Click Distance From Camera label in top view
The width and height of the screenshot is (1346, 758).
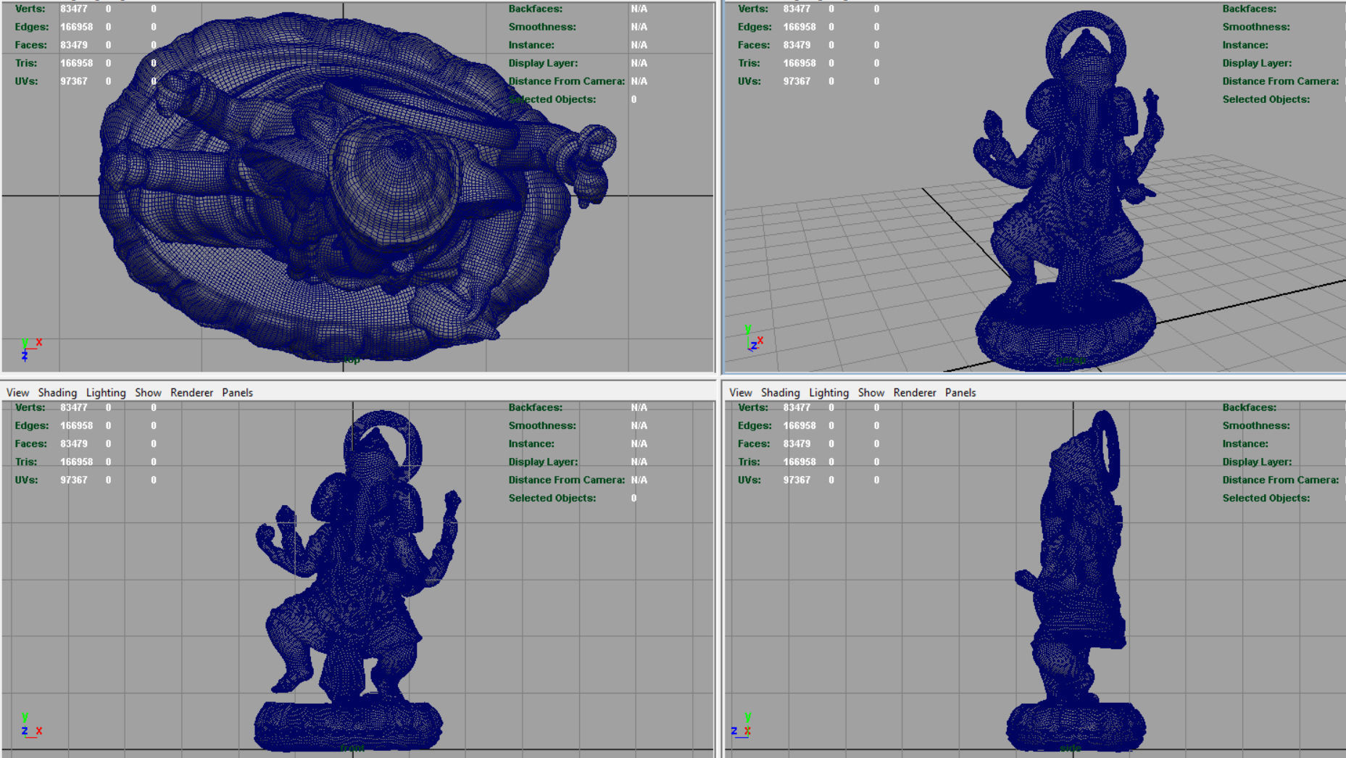pos(566,81)
